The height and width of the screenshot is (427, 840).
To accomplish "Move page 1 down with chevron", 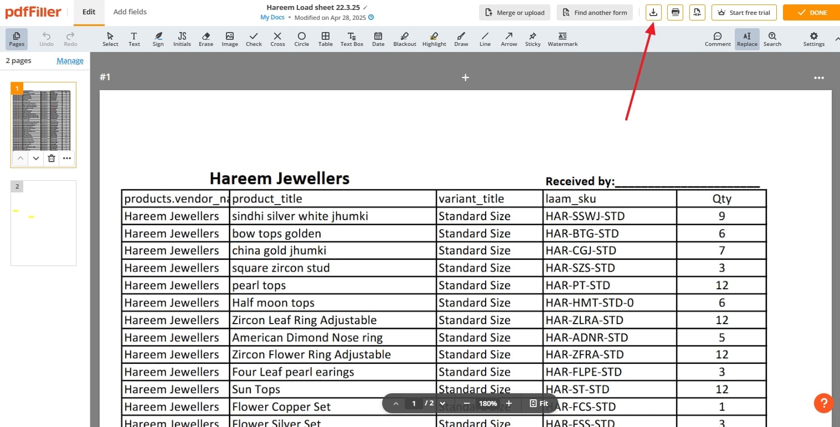I will tap(36, 158).
